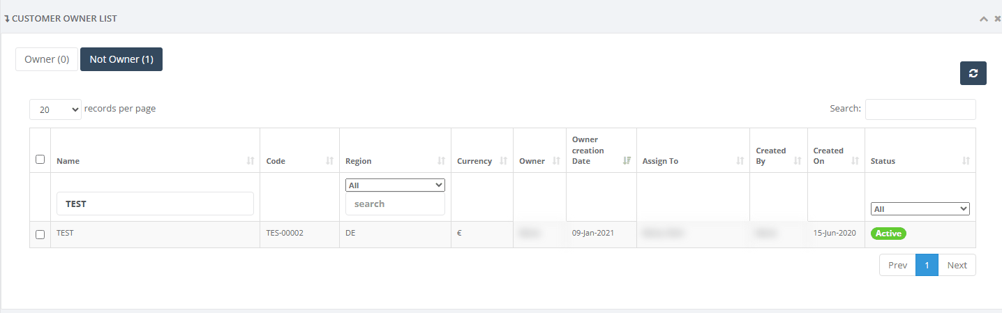
Task: Open the Region filter dropdown
Action: tap(395, 185)
